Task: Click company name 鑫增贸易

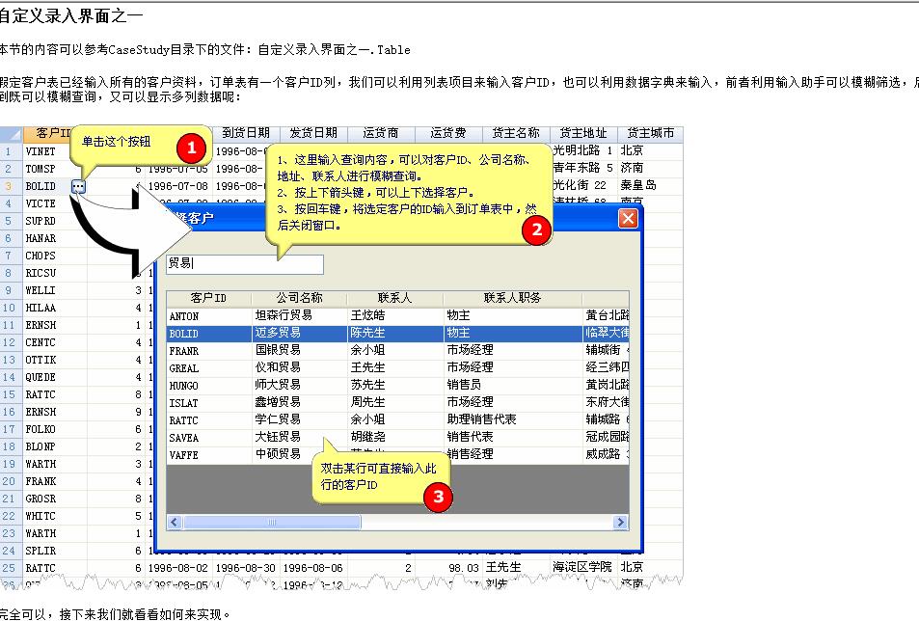Action: 278,402
